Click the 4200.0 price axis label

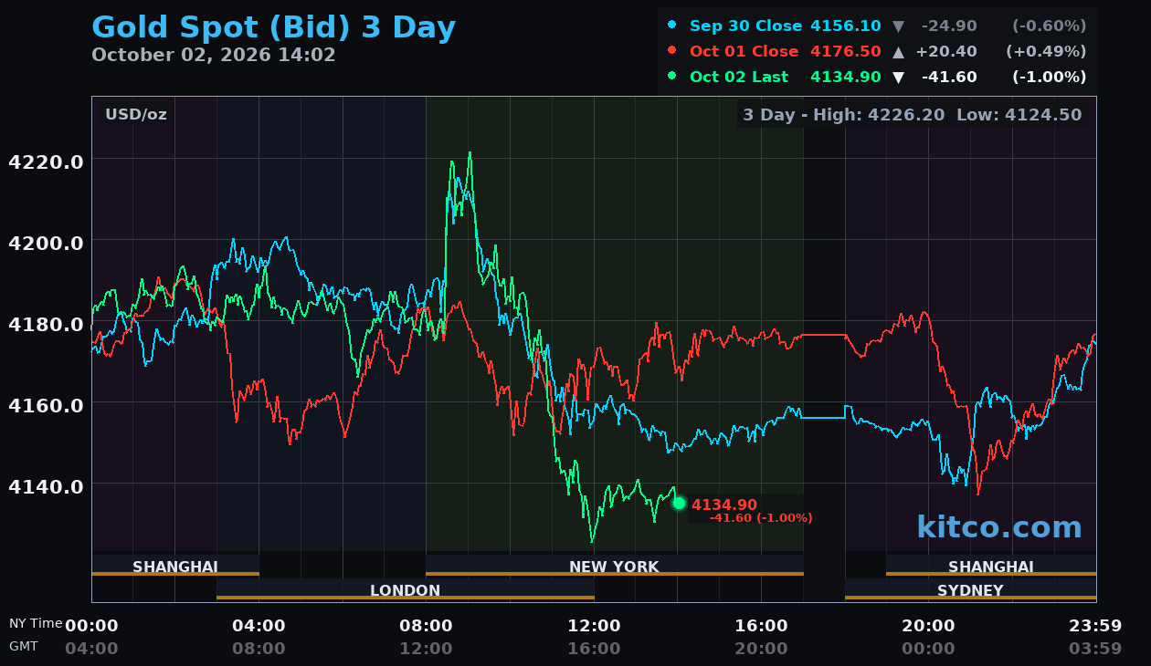[x=46, y=243]
